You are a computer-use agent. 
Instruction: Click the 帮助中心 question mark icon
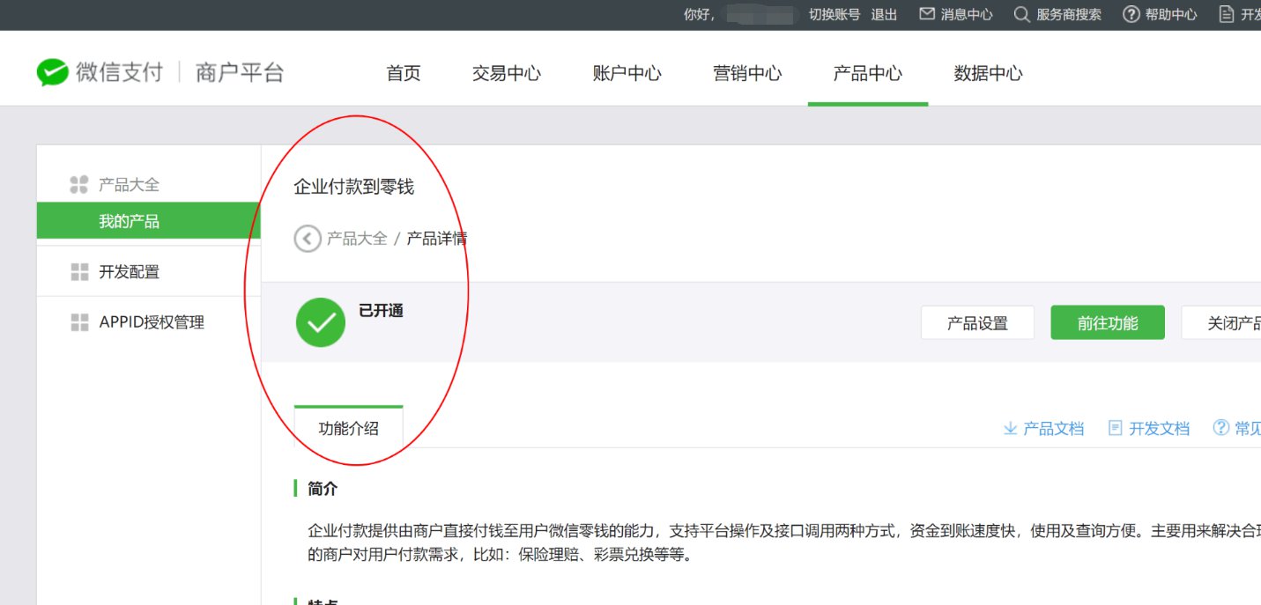pyautogui.click(x=1131, y=14)
